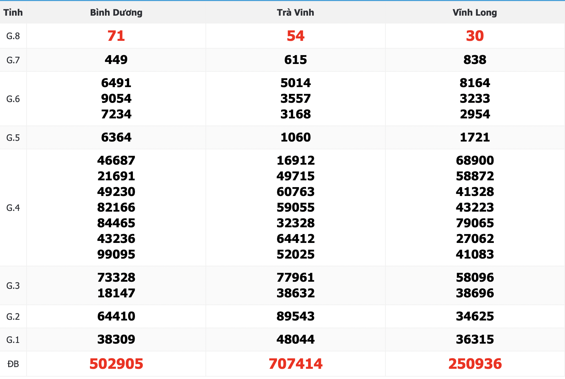The height and width of the screenshot is (379, 565).
Task: Select Vĩnh Long G.8 number 30
Action: click(x=475, y=36)
